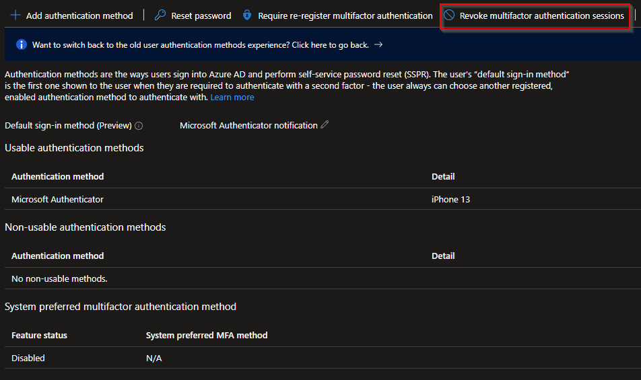Click the banner text to switch back to old experience
The image size is (641, 380).
tap(201, 45)
